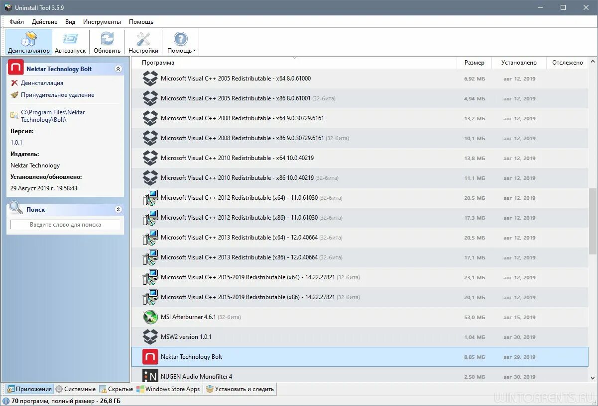Click the red Nektar logo in sidebar header
The width and height of the screenshot is (598, 406).
(x=16, y=68)
